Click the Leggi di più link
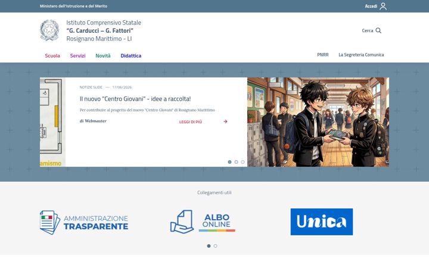429x268 pixels. tap(191, 121)
